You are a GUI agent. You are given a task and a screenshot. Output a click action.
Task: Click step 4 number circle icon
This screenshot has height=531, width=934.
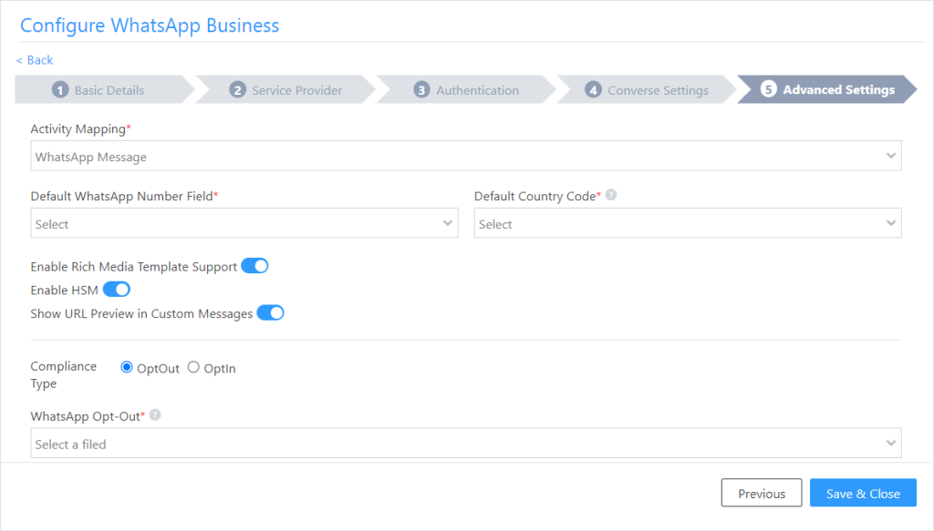pos(593,90)
